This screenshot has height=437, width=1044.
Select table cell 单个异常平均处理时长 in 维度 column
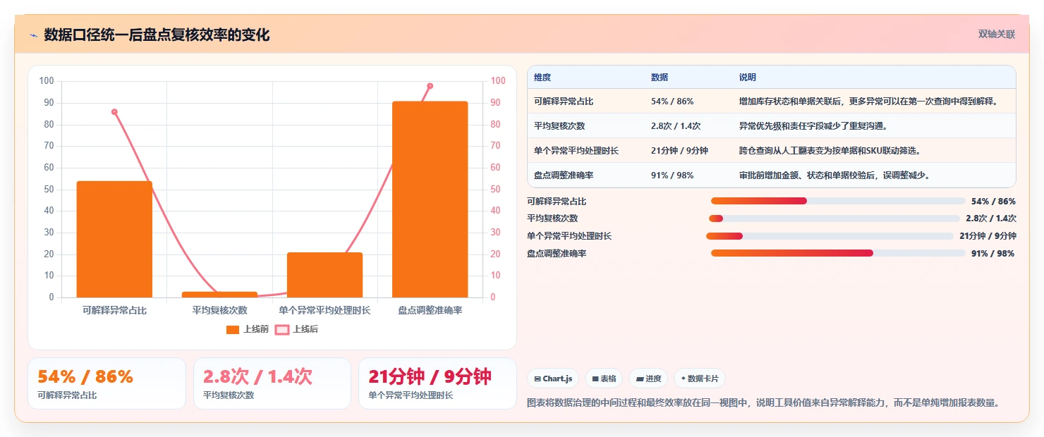pos(576,150)
